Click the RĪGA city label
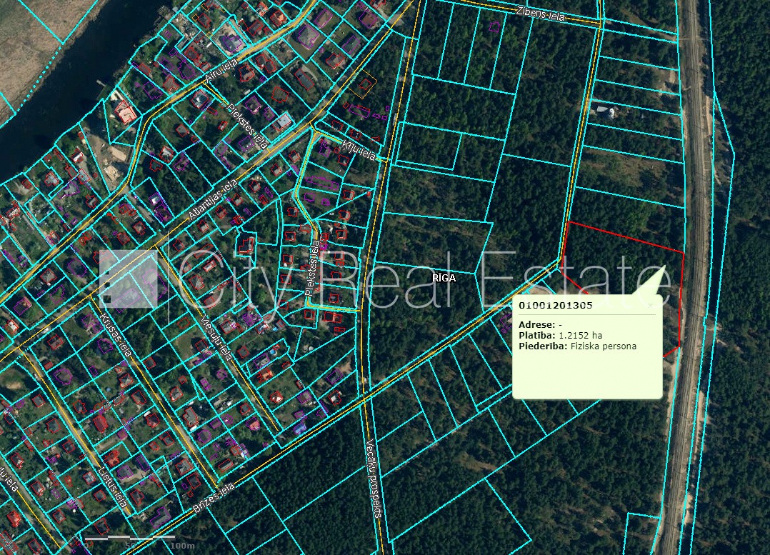Image resolution: width=770 pixels, height=555 pixels. tap(443, 279)
